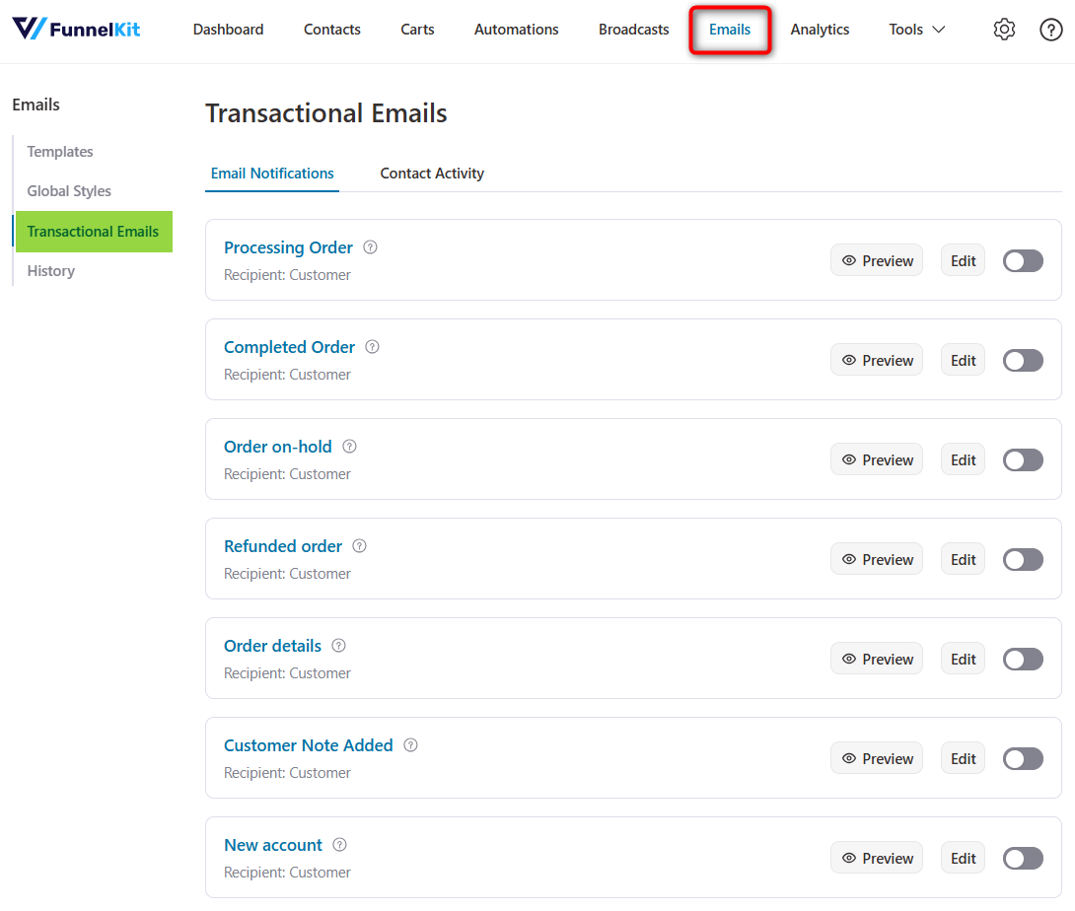Preview the Customer Note Added email
The height and width of the screenshot is (911, 1075).
(x=877, y=759)
